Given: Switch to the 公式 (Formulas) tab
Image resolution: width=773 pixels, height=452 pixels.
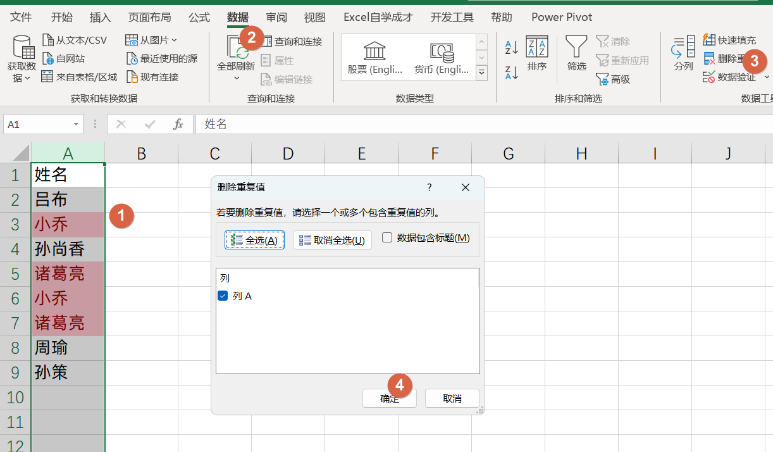Looking at the screenshot, I should point(199,17).
